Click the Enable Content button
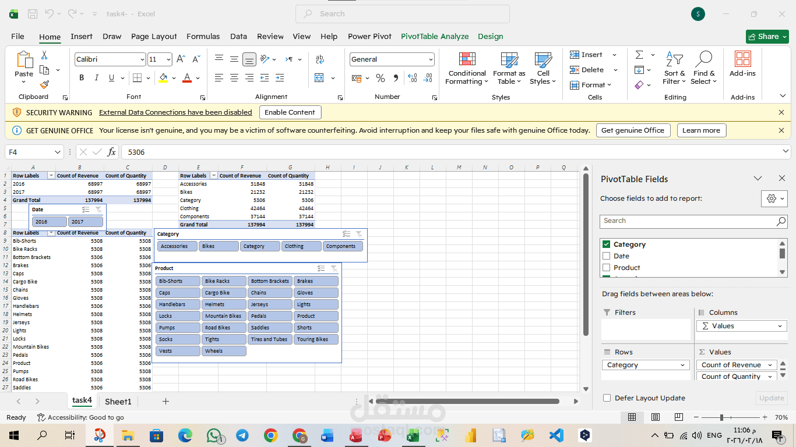 pyautogui.click(x=290, y=112)
